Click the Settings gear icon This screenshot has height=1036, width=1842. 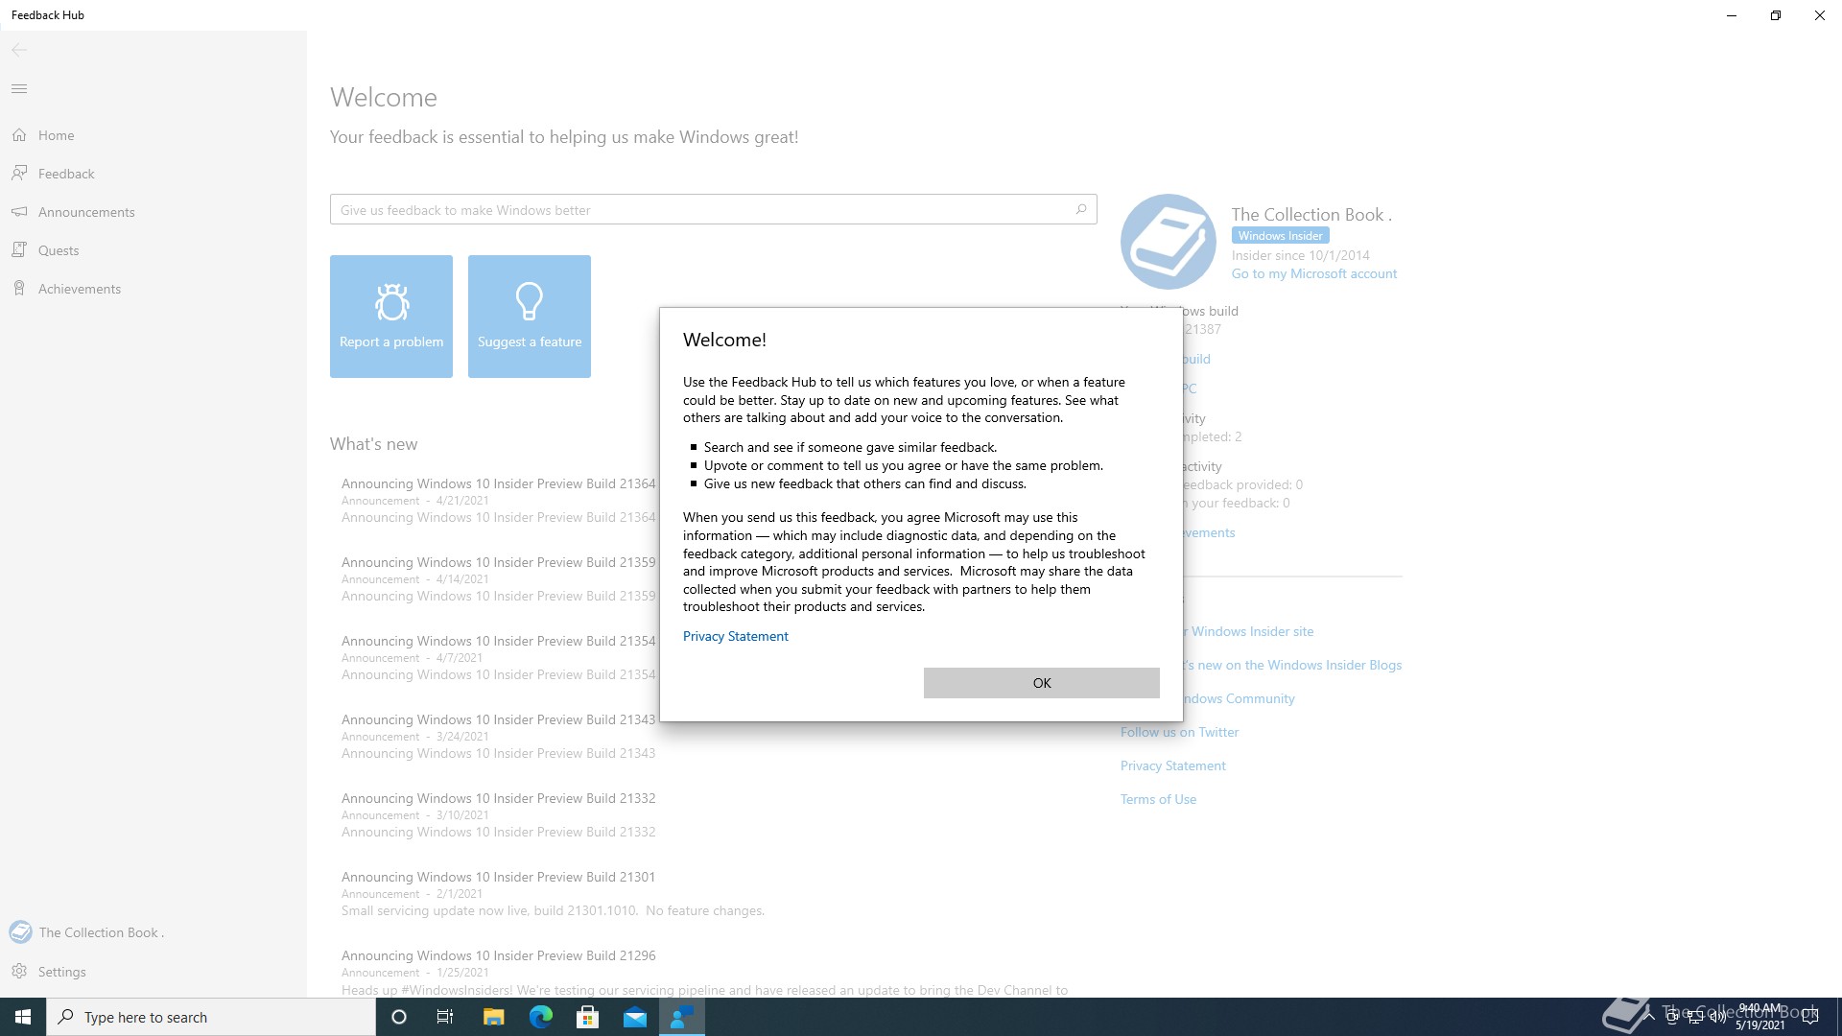click(x=19, y=972)
